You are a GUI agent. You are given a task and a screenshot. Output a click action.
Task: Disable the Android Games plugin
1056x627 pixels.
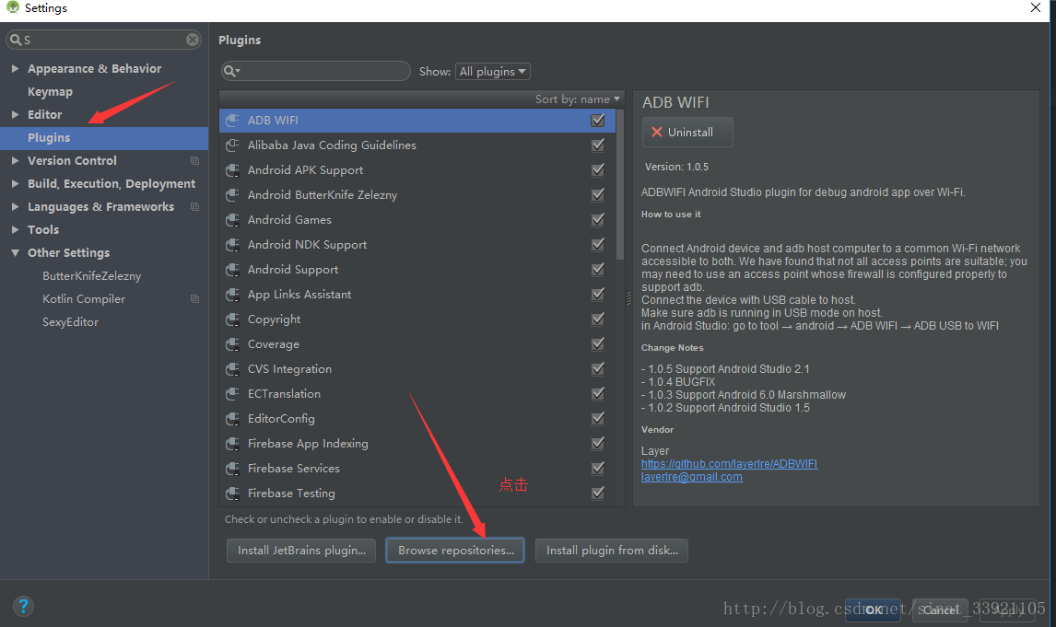click(597, 220)
